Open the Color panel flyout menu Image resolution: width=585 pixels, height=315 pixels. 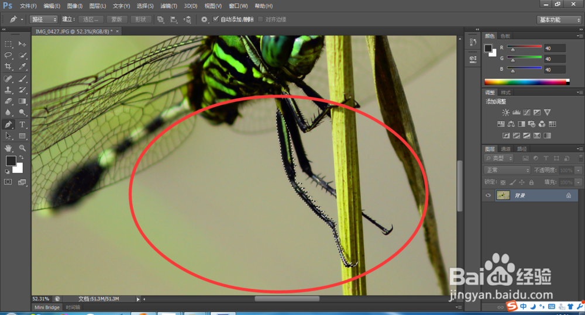click(579, 36)
